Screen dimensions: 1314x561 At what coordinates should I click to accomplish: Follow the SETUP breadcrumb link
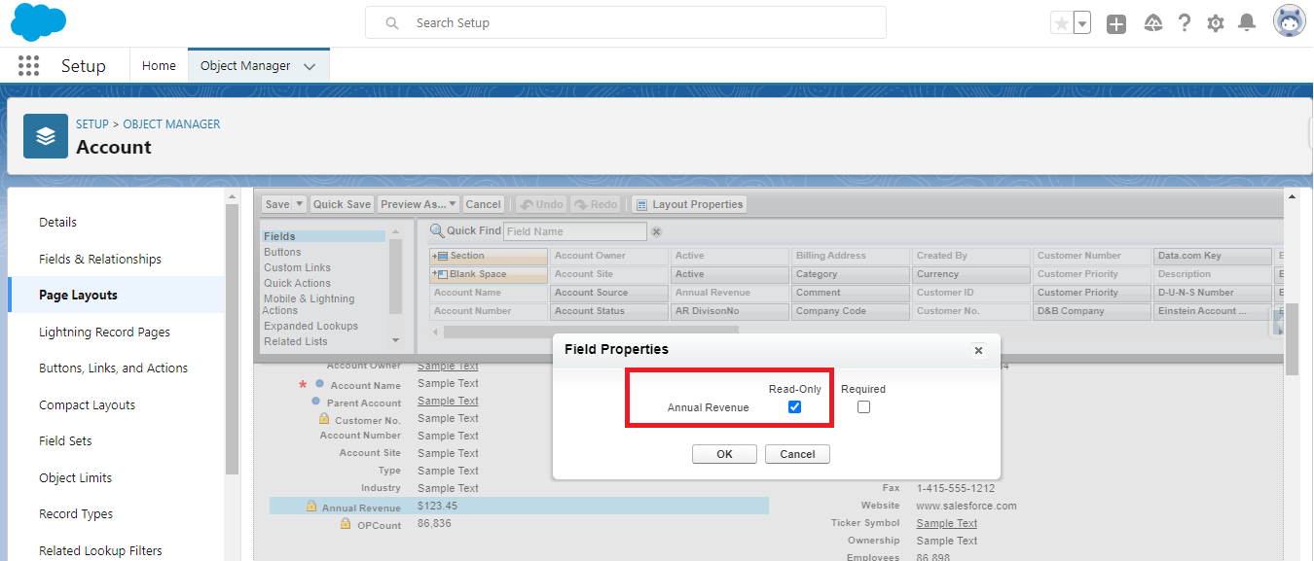click(x=92, y=124)
